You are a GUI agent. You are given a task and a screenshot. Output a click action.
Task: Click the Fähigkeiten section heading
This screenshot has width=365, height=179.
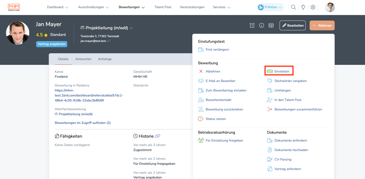[x=69, y=136]
